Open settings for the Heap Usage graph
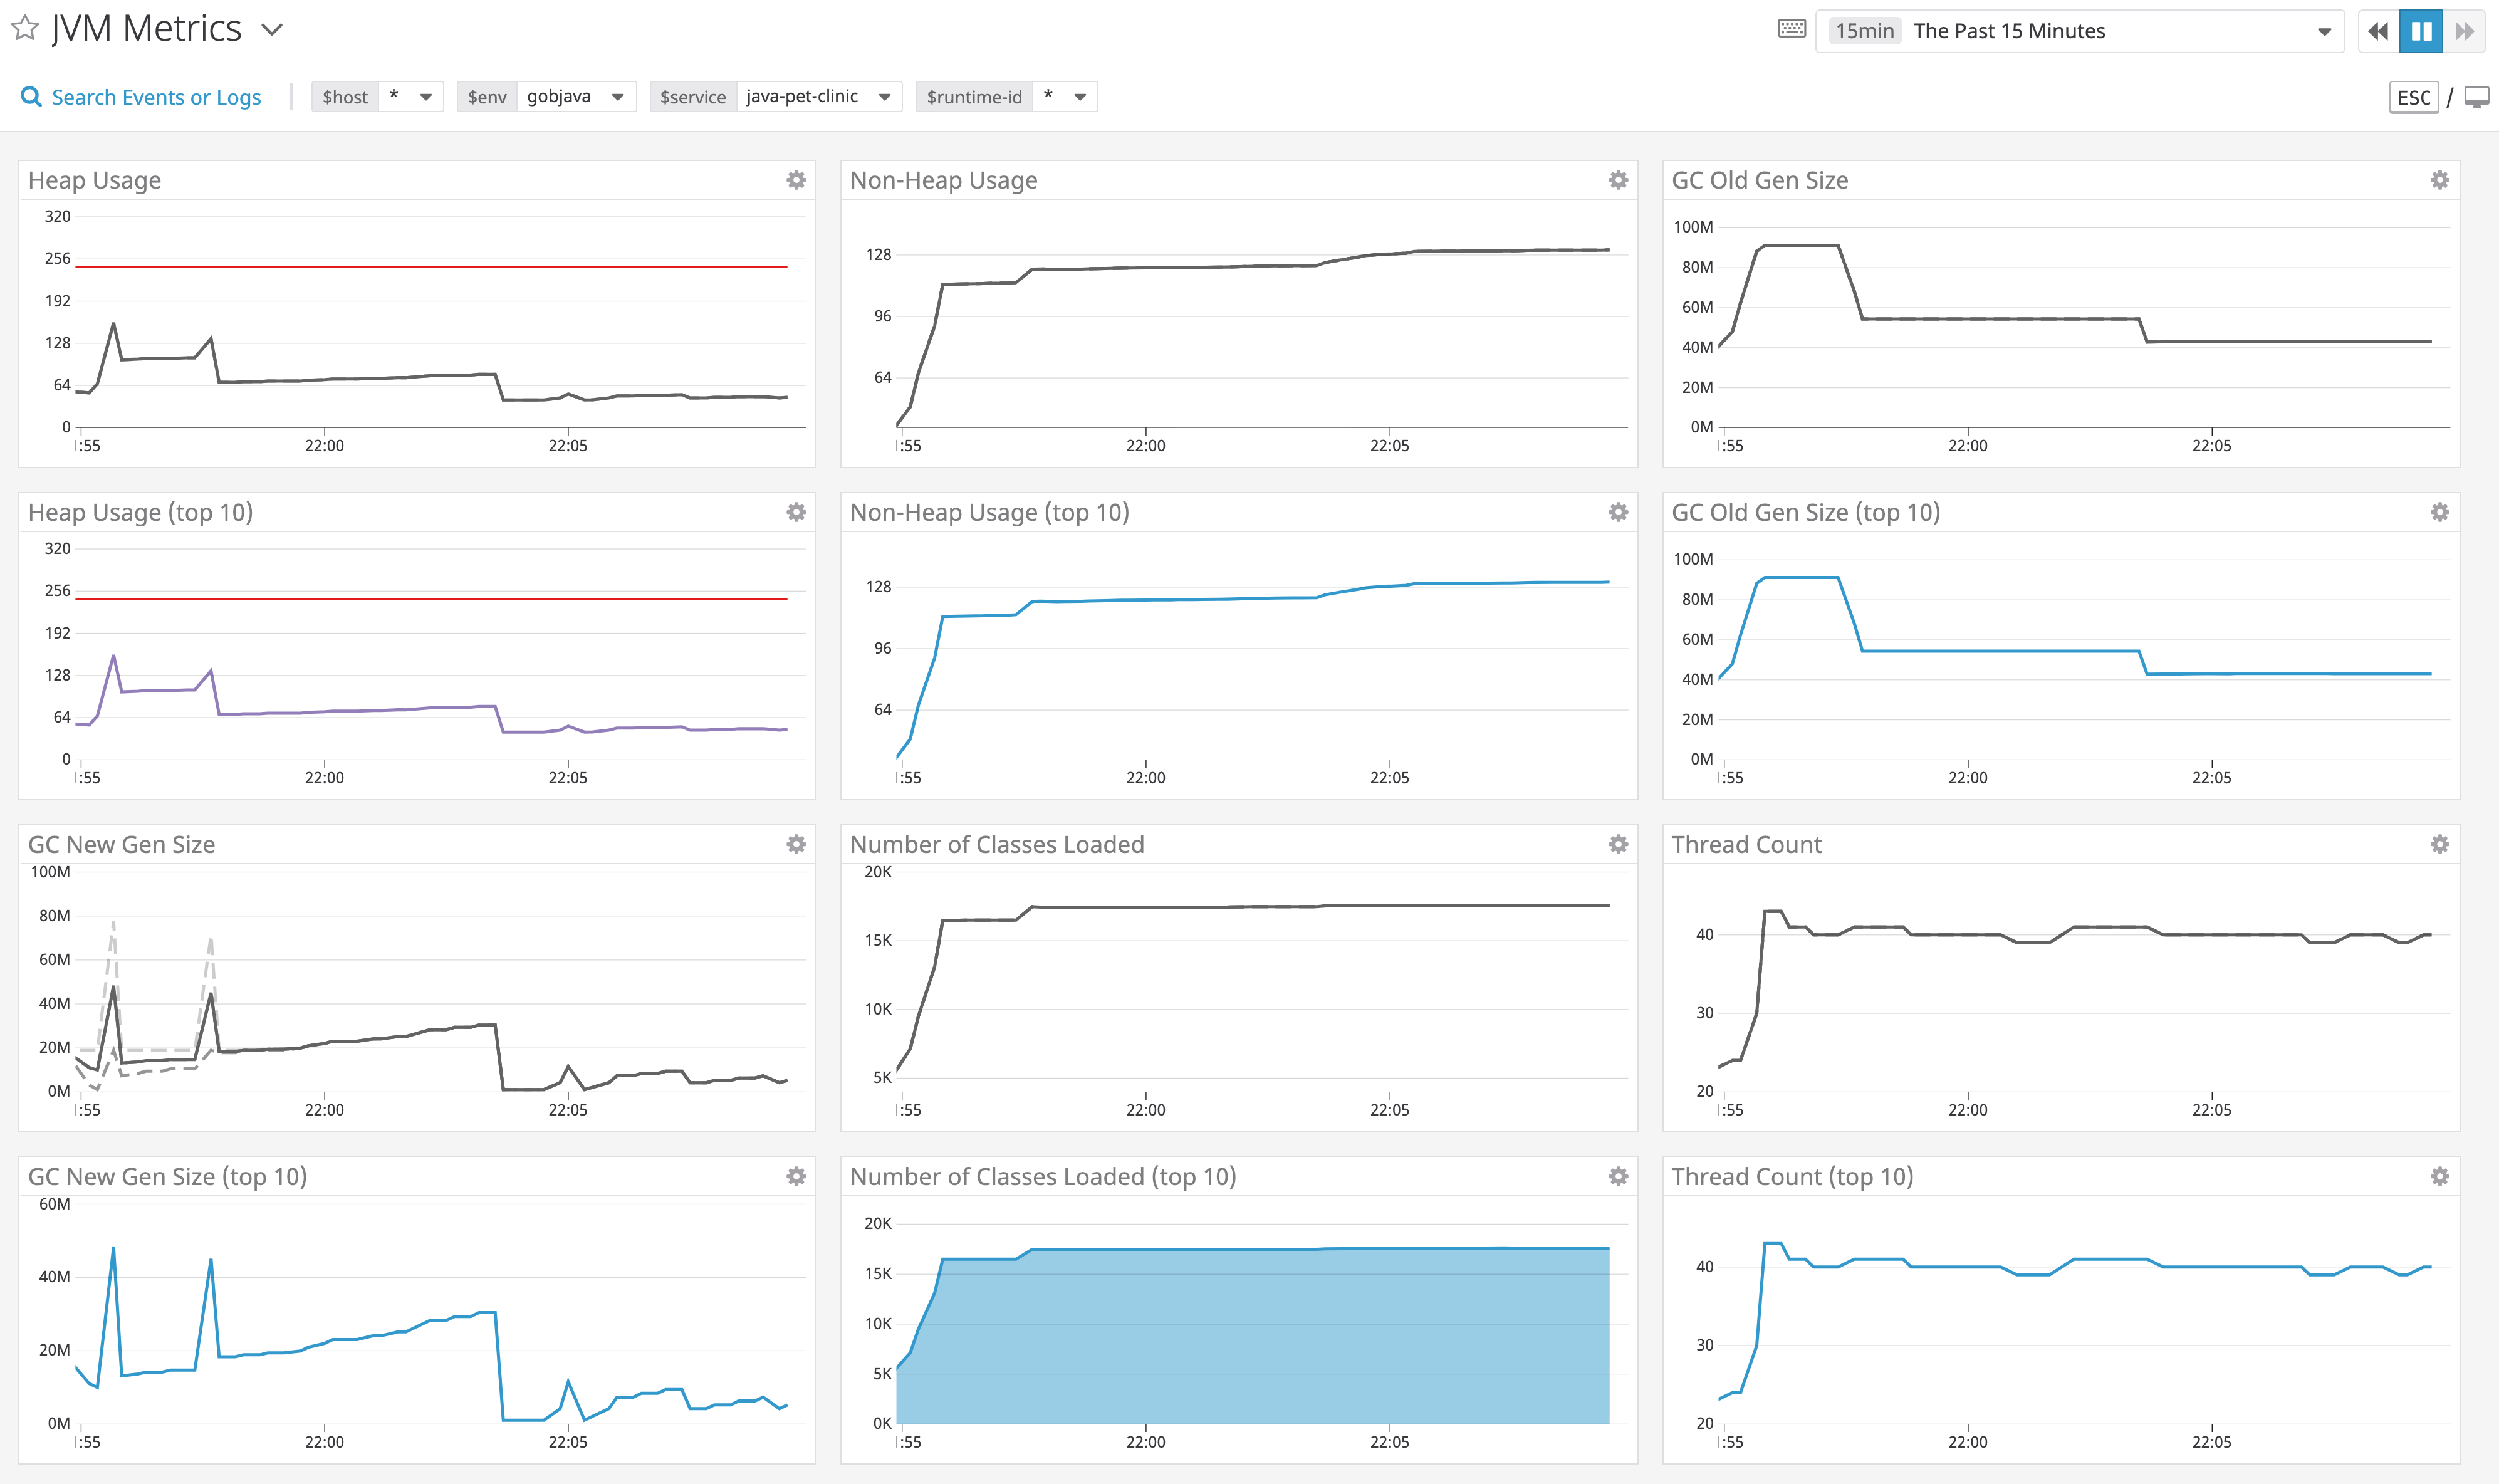Viewport: 2499px width, 1484px height. click(x=795, y=180)
